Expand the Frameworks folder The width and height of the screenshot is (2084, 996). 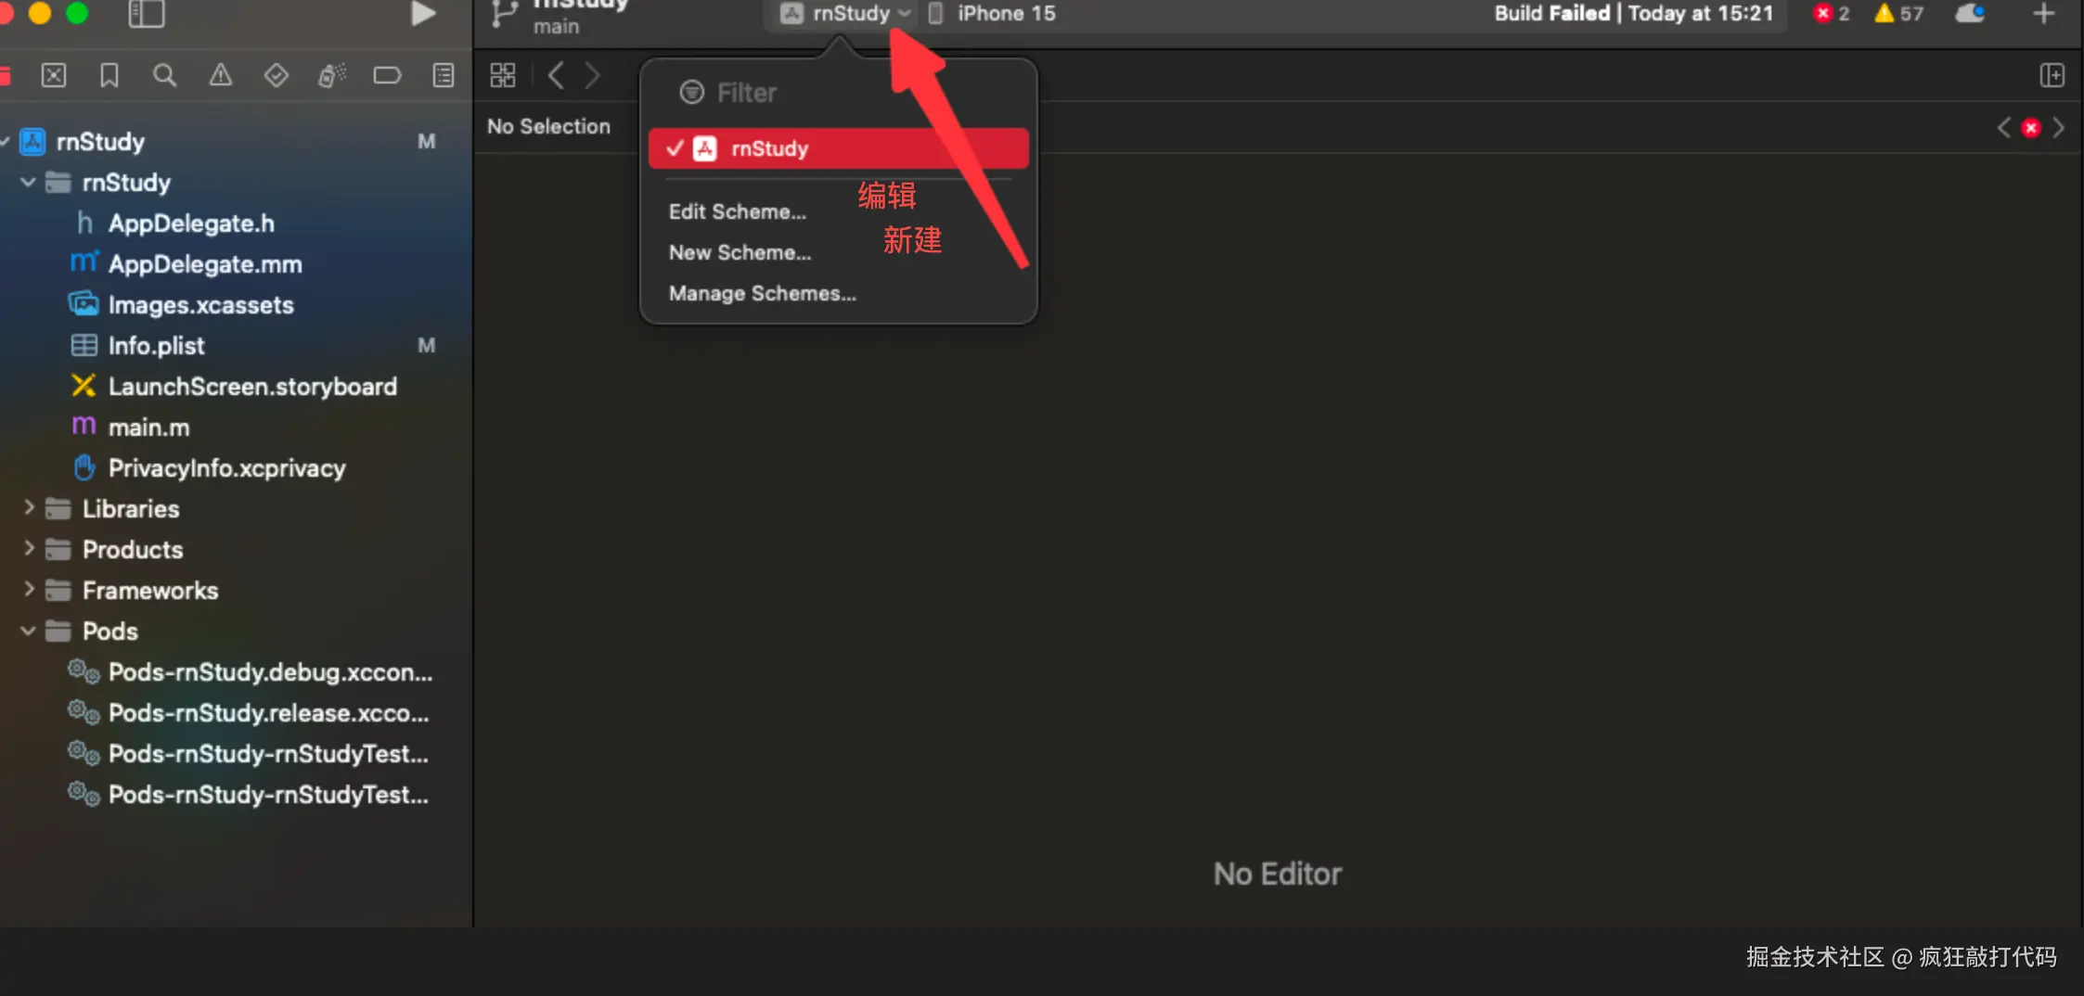(29, 590)
